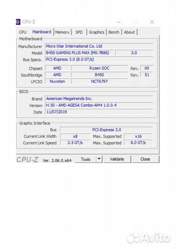Click Graphic Interface Bus PCI-Express 3.0 value

[106, 130]
